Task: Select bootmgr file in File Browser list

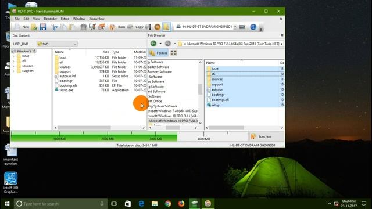Action: click(218, 95)
